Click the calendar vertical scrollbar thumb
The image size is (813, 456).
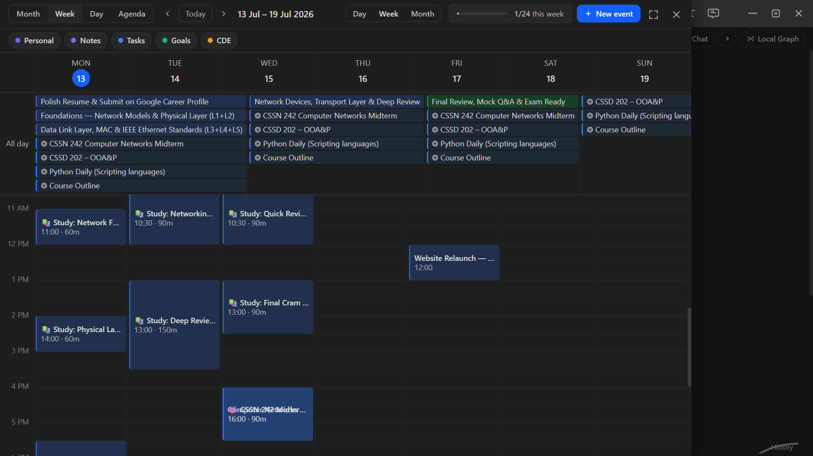click(689, 347)
